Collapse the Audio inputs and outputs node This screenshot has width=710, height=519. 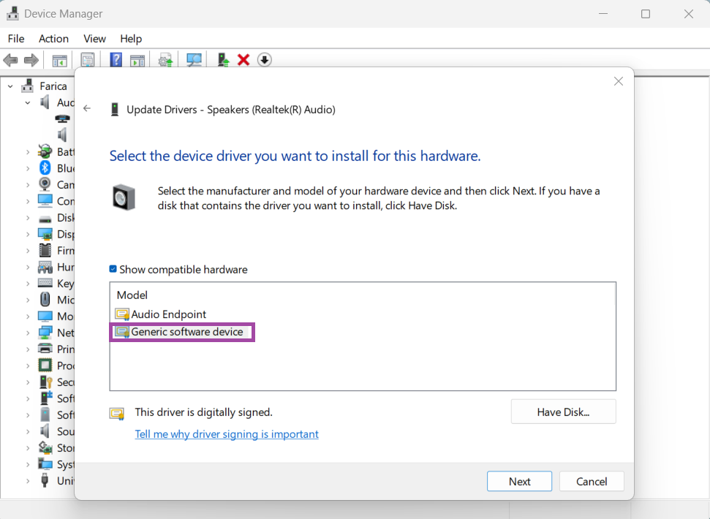tap(28, 103)
